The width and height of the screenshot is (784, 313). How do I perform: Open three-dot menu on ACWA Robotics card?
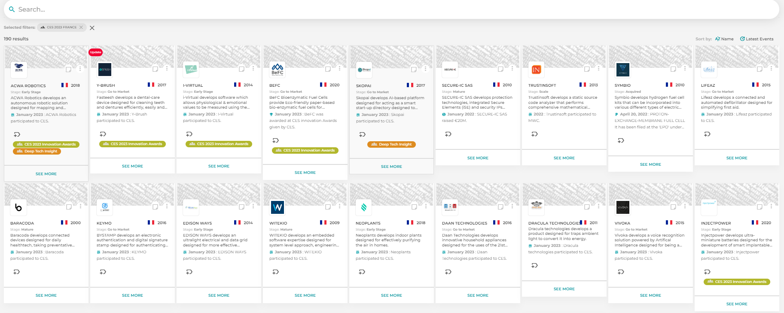tap(80, 69)
